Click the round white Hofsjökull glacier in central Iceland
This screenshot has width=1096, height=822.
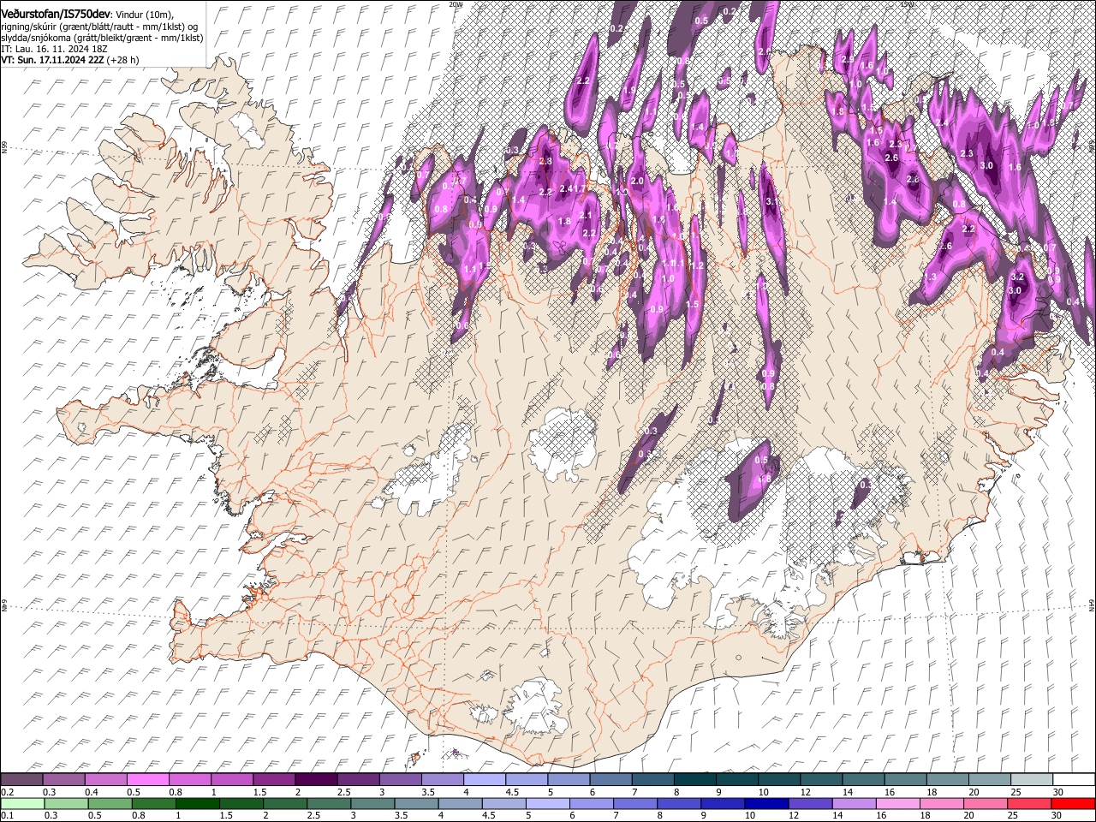[563, 444]
